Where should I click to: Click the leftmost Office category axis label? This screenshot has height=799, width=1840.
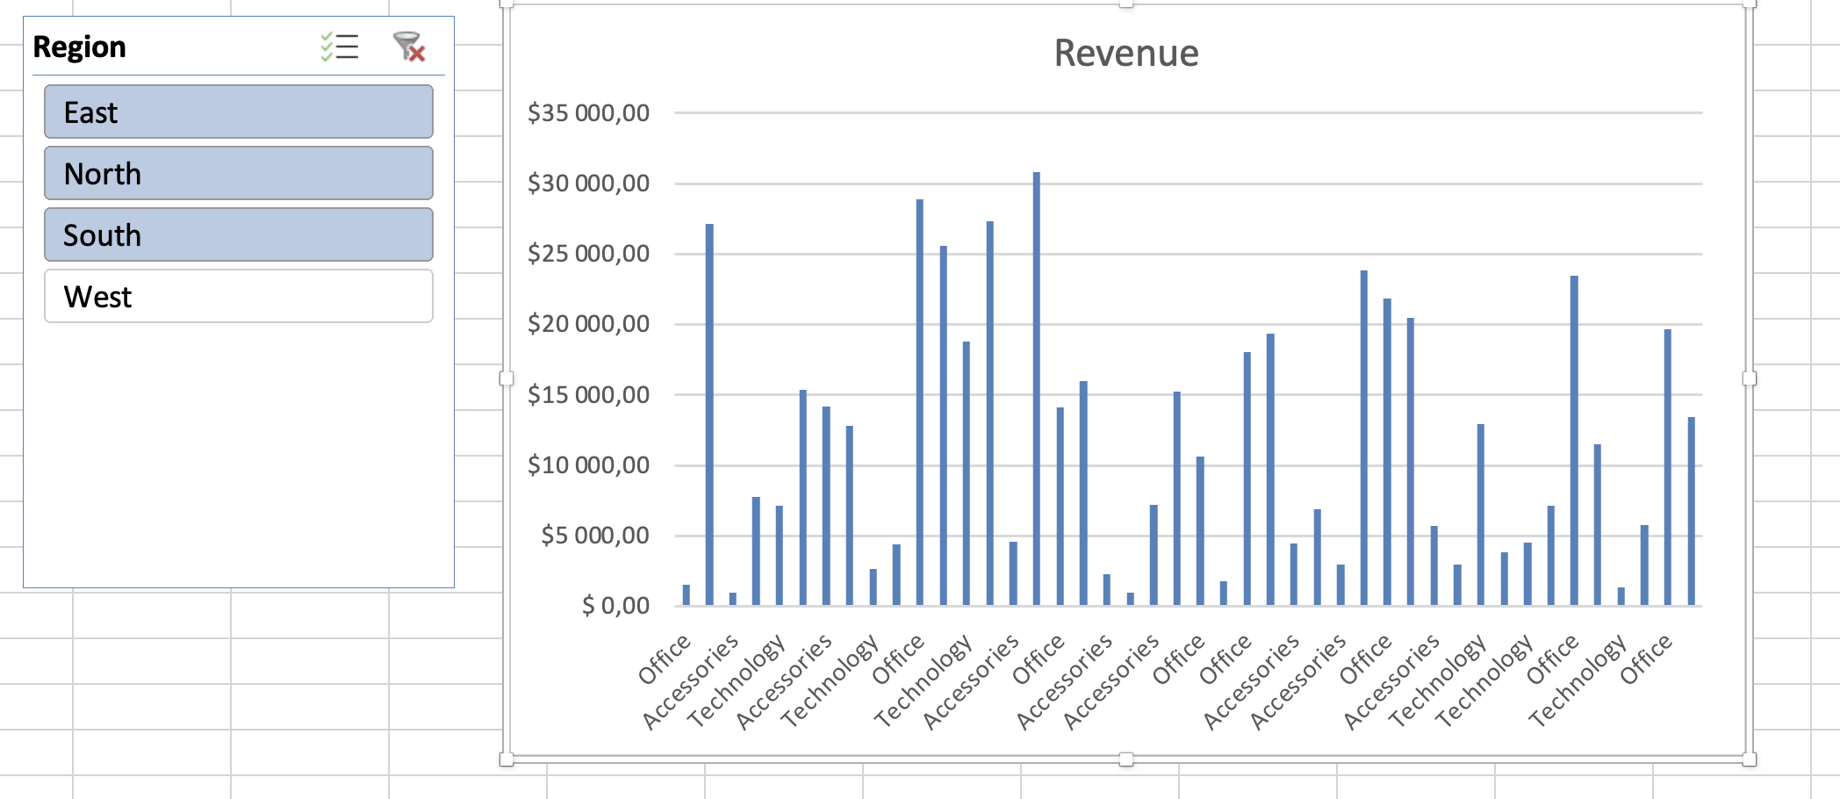665,659
